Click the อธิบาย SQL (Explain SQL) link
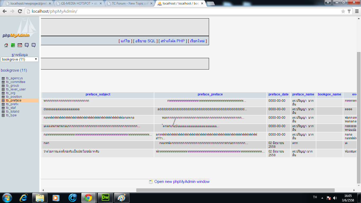Viewport: 361px width, 203px height. point(145,41)
